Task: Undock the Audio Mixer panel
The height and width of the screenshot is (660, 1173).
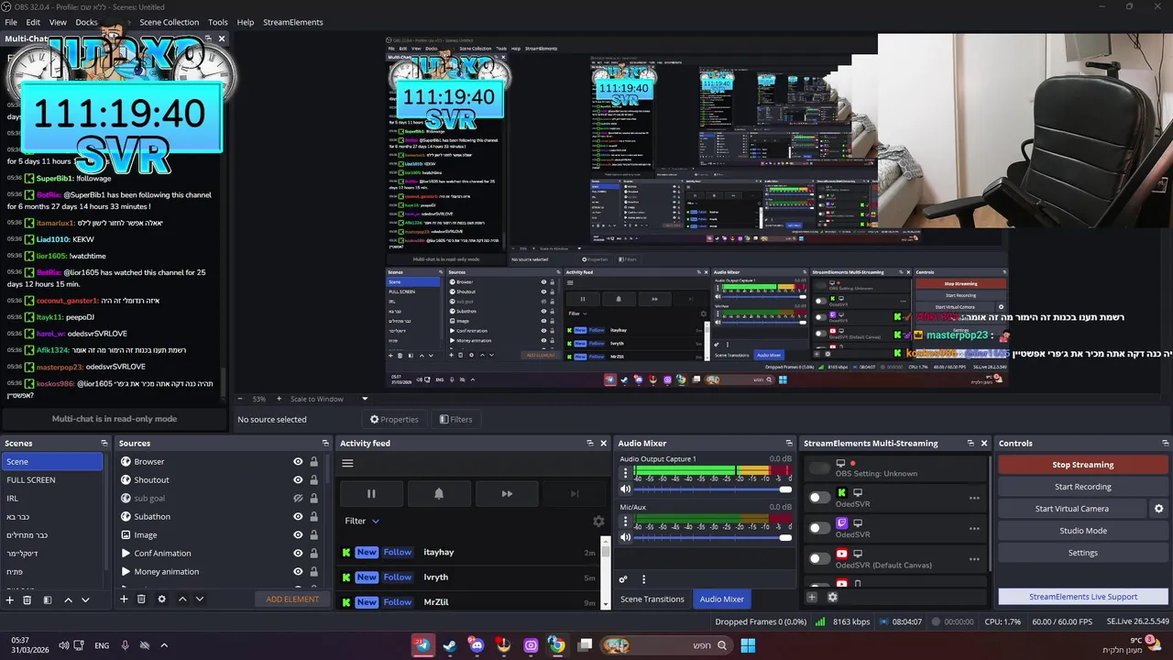Action: pos(790,444)
